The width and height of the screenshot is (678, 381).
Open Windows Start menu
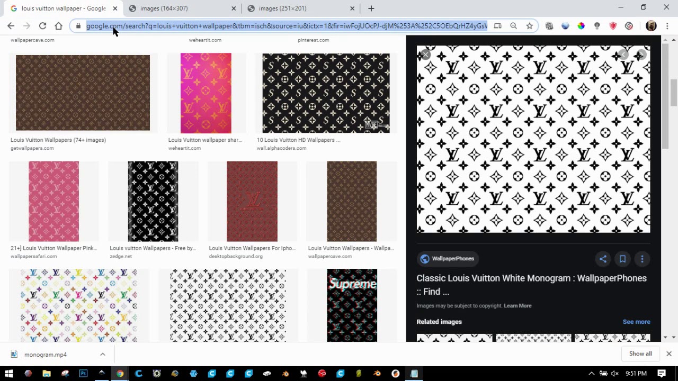click(9, 374)
